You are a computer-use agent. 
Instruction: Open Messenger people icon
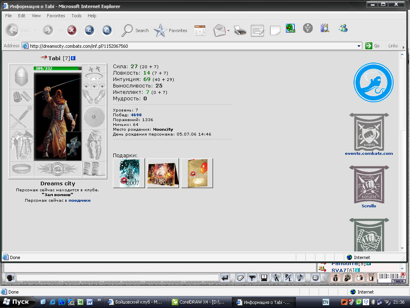point(343,28)
